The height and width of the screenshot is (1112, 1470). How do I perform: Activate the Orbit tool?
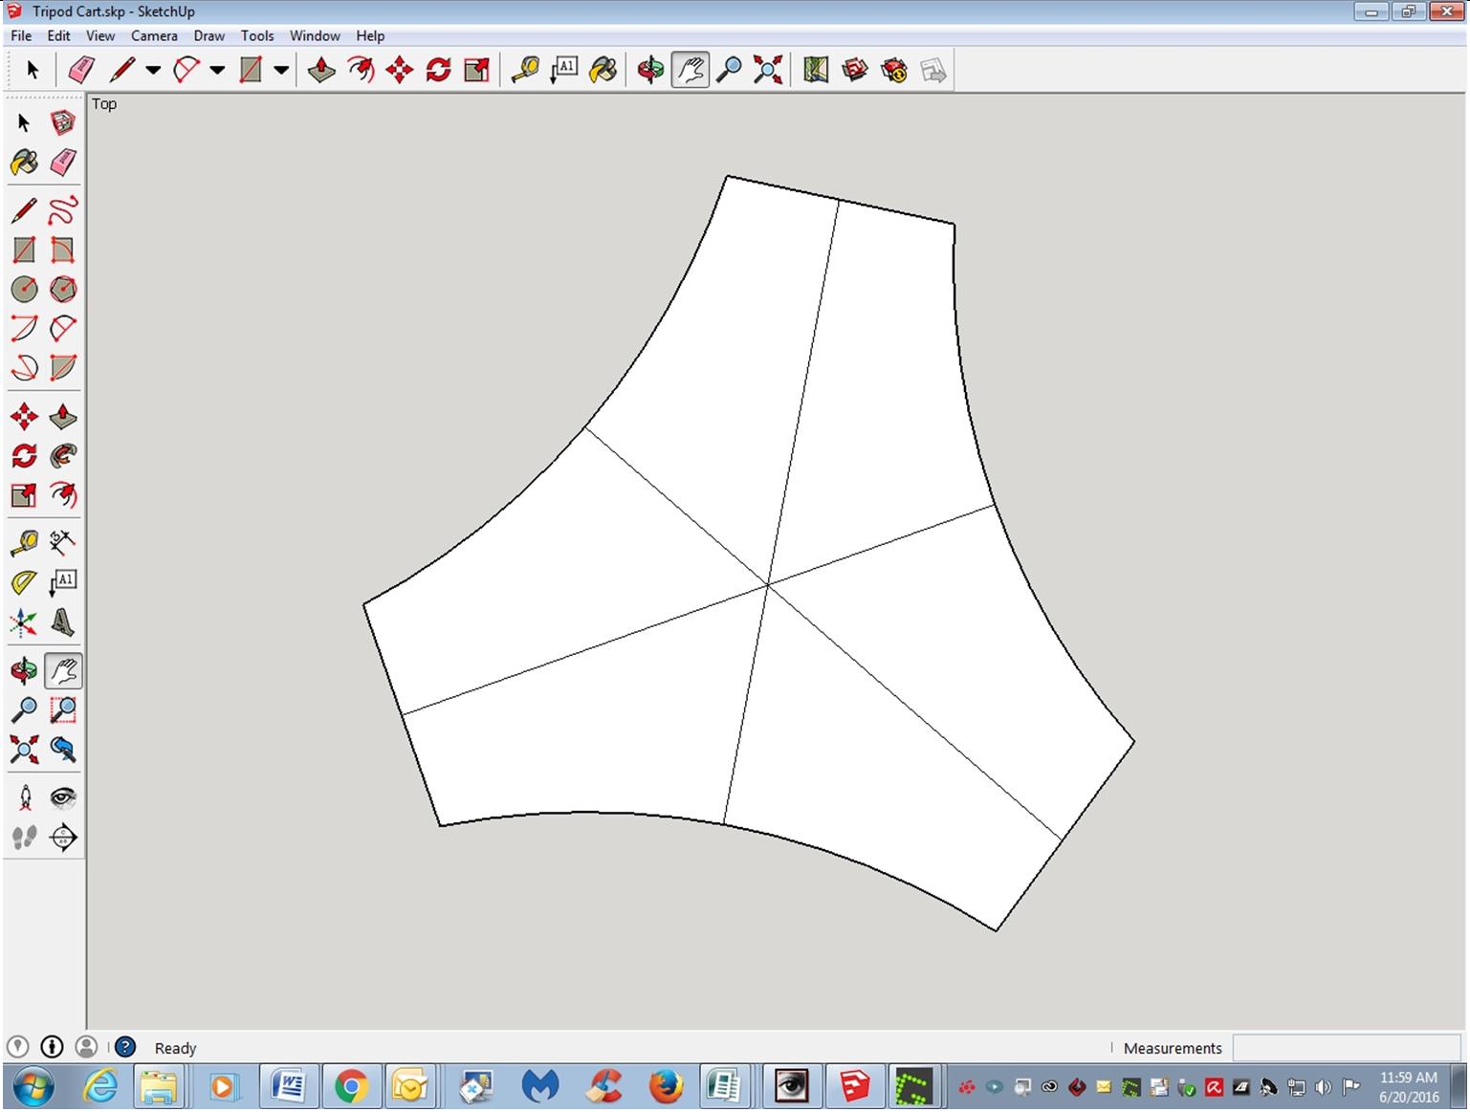649,69
